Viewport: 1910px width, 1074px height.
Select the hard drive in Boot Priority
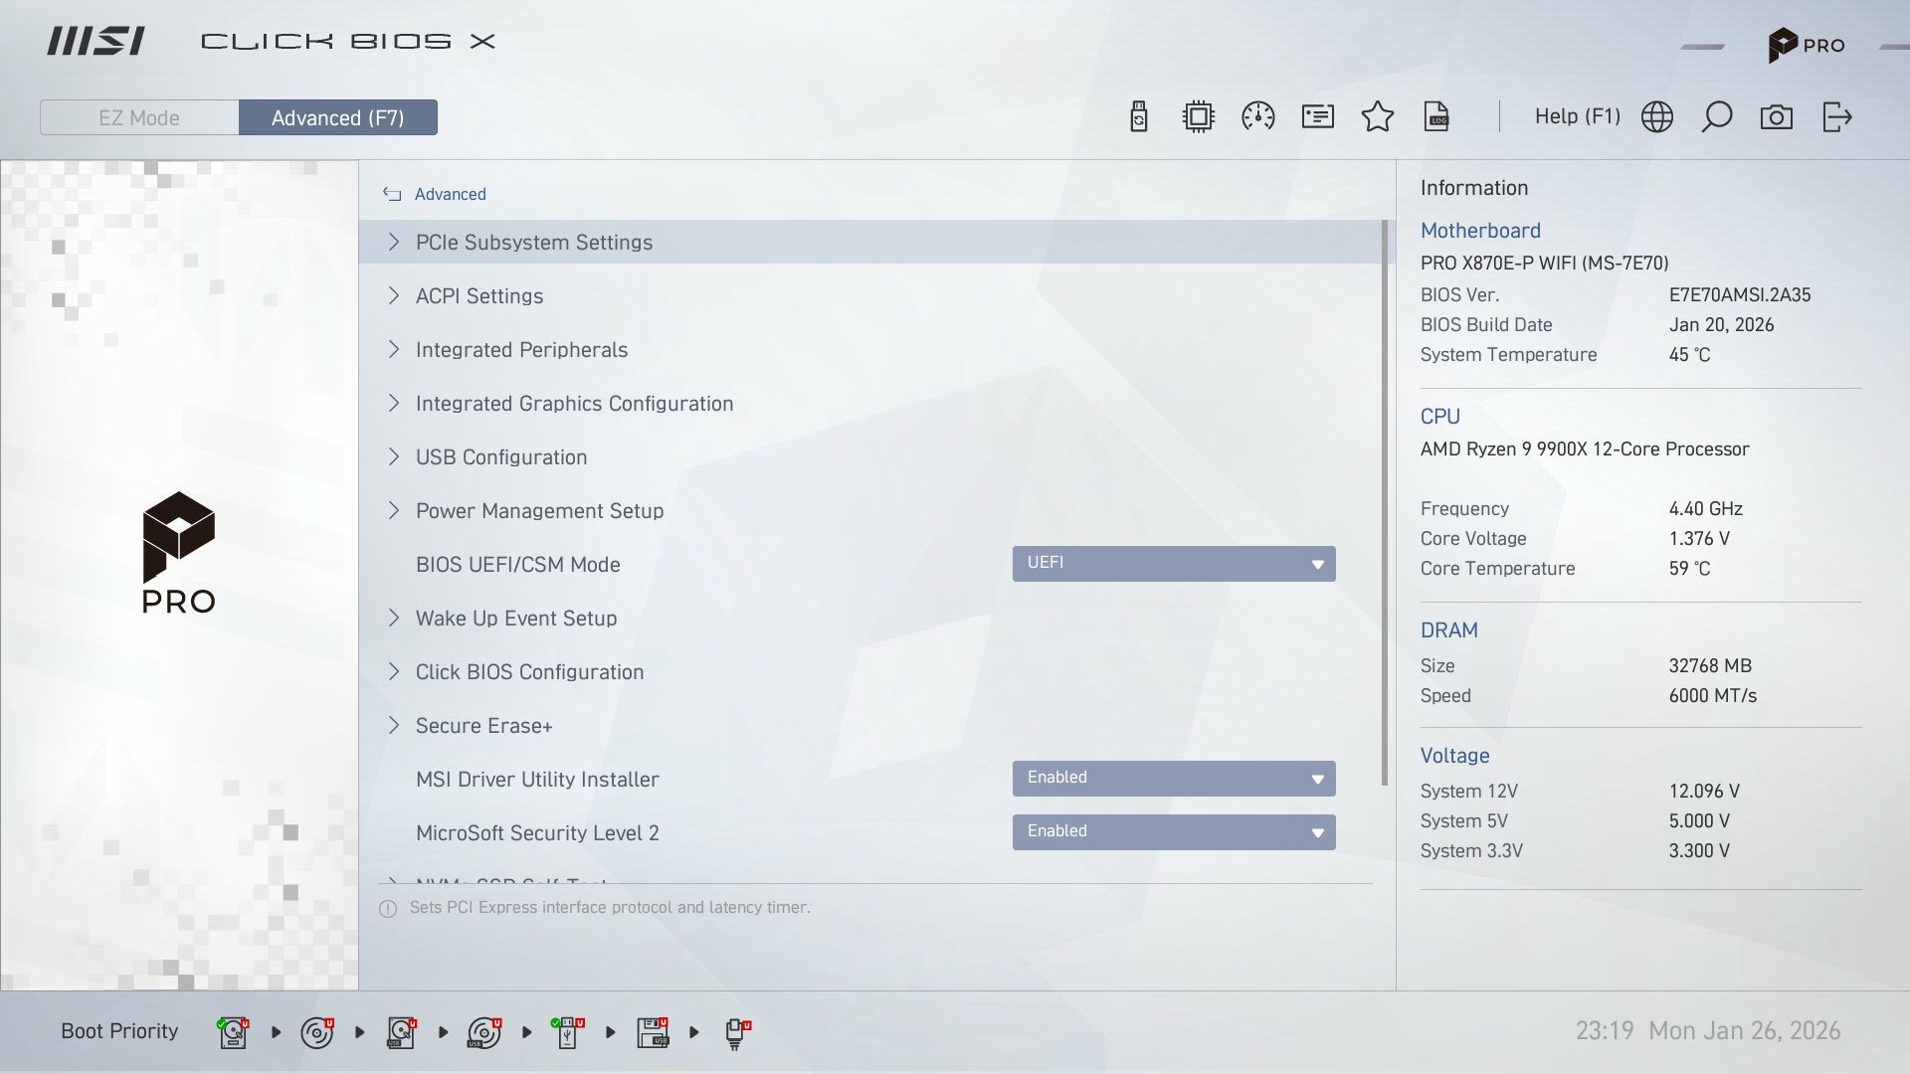click(x=232, y=1032)
